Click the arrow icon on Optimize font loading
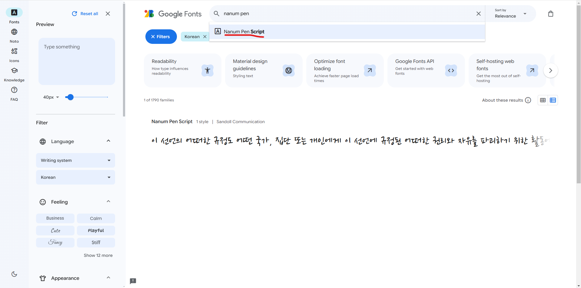Viewport: 581px width, 288px height. point(370,70)
